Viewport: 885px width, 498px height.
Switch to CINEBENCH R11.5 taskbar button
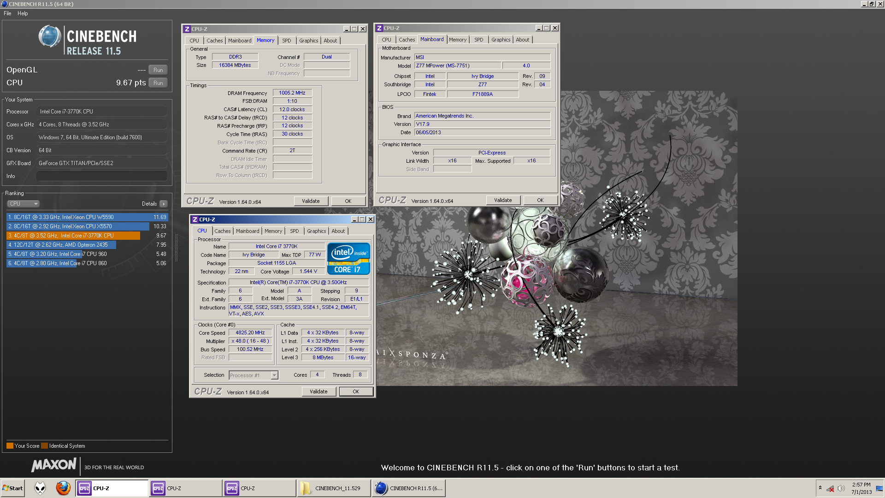[409, 488]
